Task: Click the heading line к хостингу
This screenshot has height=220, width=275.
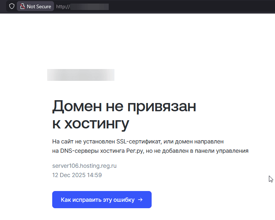Action: click(x=91, y=124)
